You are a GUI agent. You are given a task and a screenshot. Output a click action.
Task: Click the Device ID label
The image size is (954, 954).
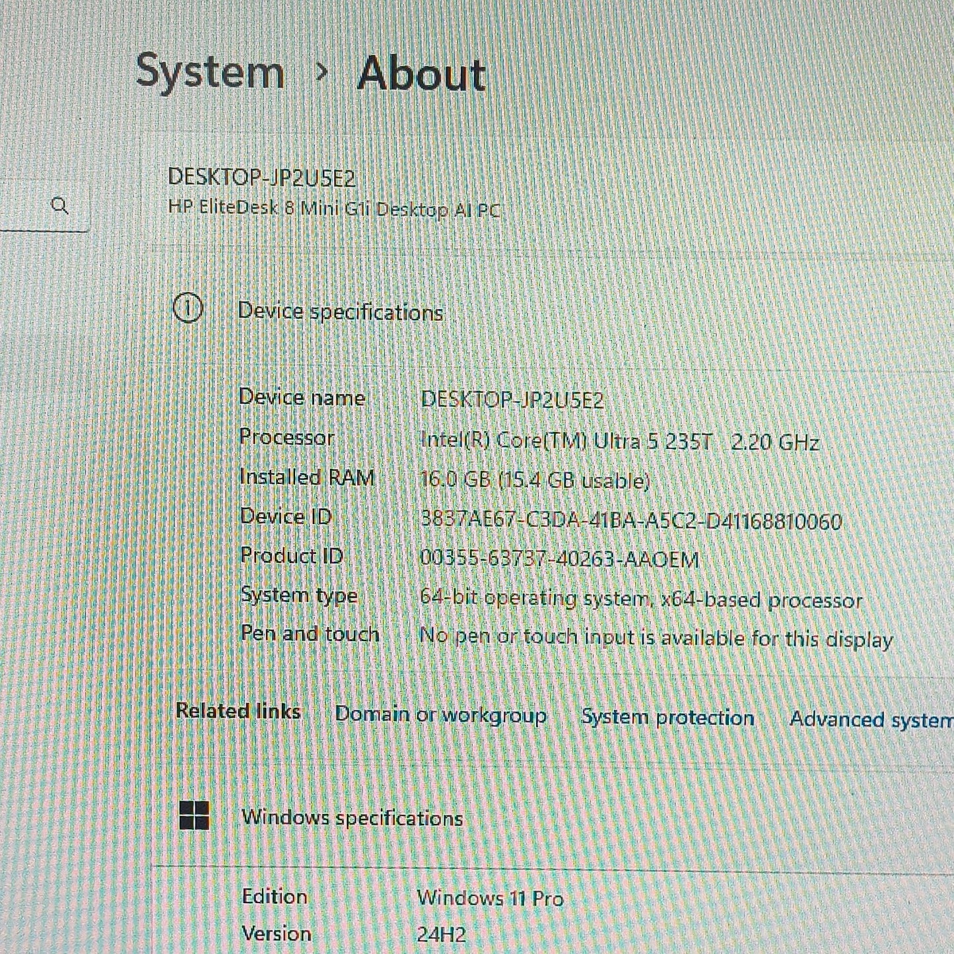click(286, 516)
